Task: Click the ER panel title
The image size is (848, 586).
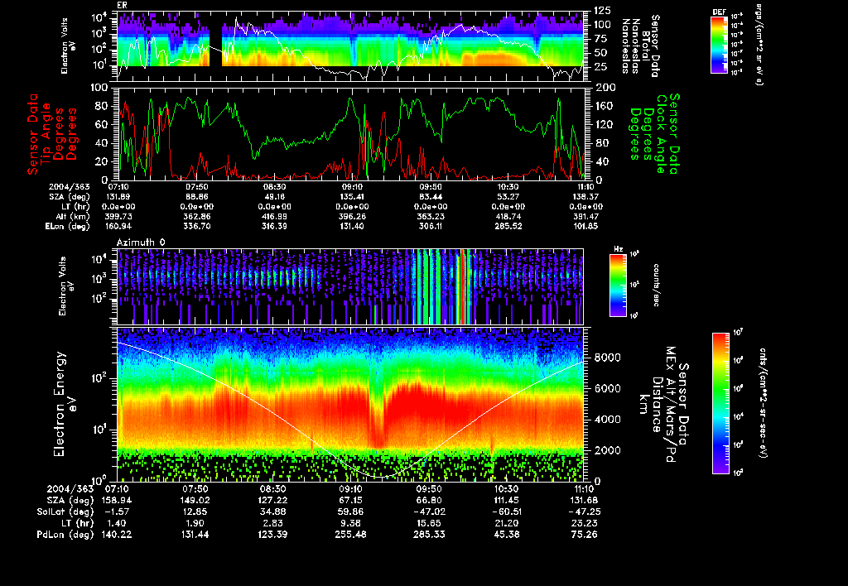Action: 122,5
